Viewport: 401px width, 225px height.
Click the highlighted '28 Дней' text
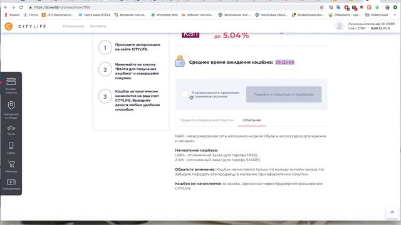285,62
